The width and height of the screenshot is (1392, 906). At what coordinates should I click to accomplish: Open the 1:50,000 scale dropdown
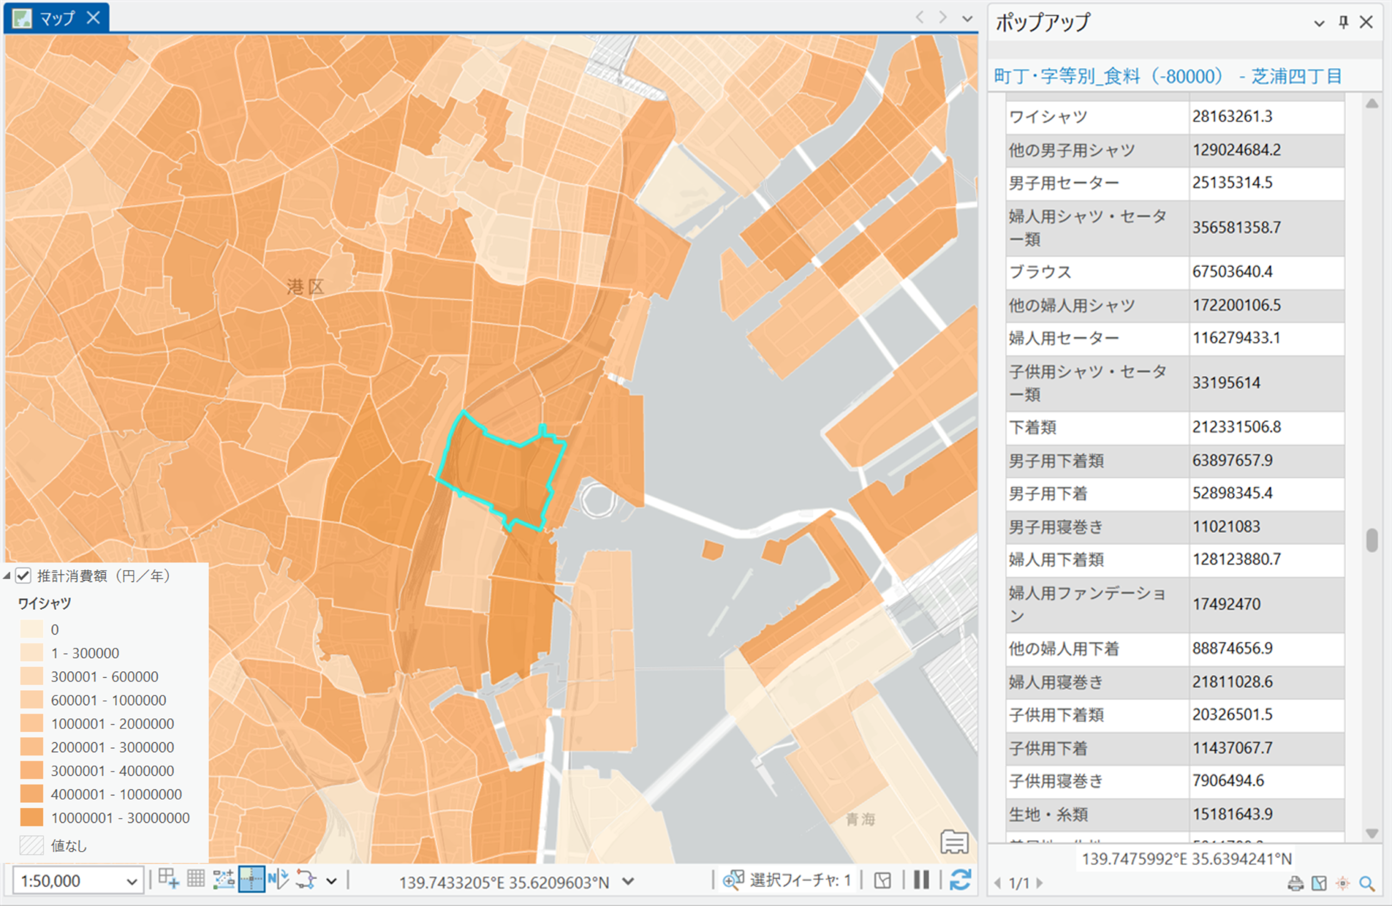click(132, 882)
